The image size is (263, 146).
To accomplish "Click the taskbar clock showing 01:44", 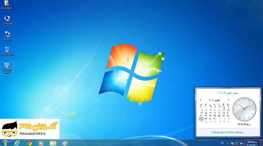I will point(252,143).
